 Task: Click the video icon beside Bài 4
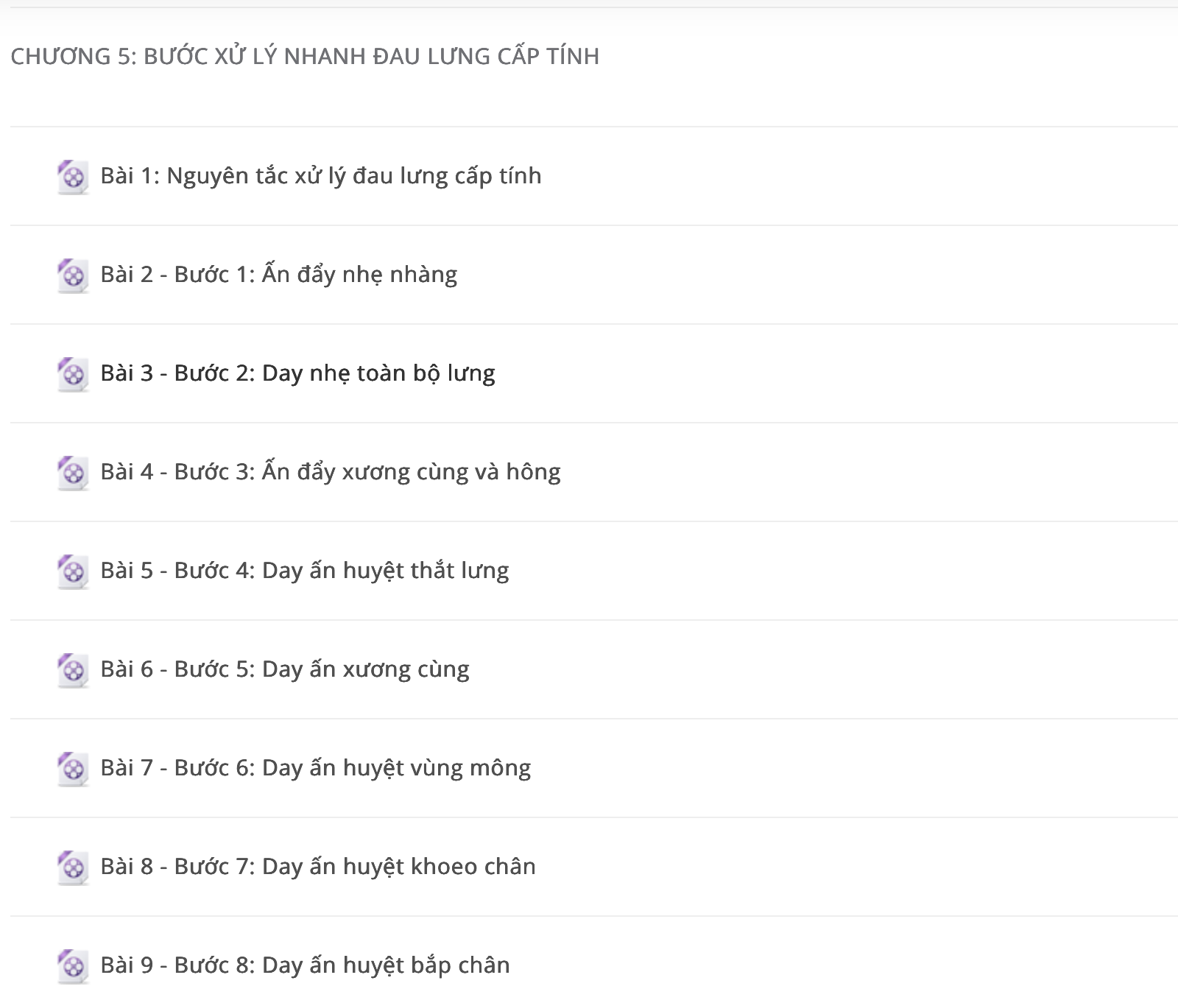pos(73,473)
